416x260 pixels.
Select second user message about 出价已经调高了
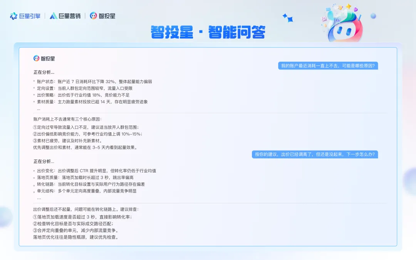(x=315, y=154)
